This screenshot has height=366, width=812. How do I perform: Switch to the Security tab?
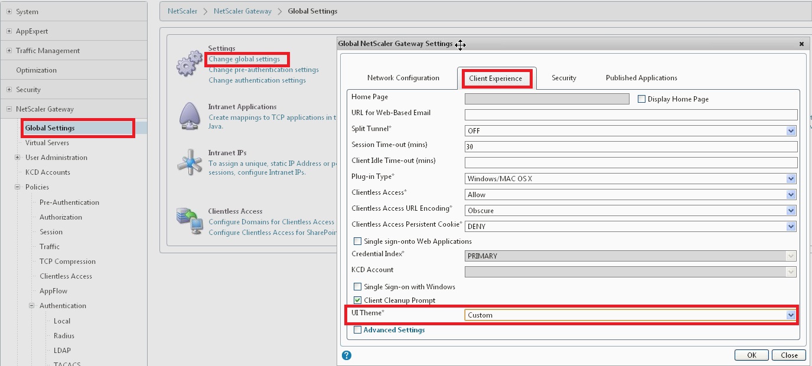pyautogui.click(x=563, y=77)
